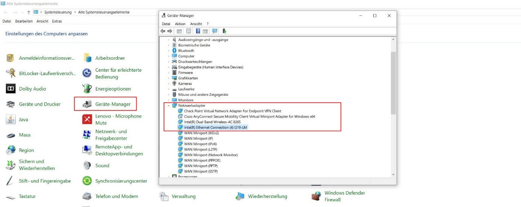Expand the Audioeingänge und -ausgänge node
Viewport: 521px width, 207px height.
[169, 39]
